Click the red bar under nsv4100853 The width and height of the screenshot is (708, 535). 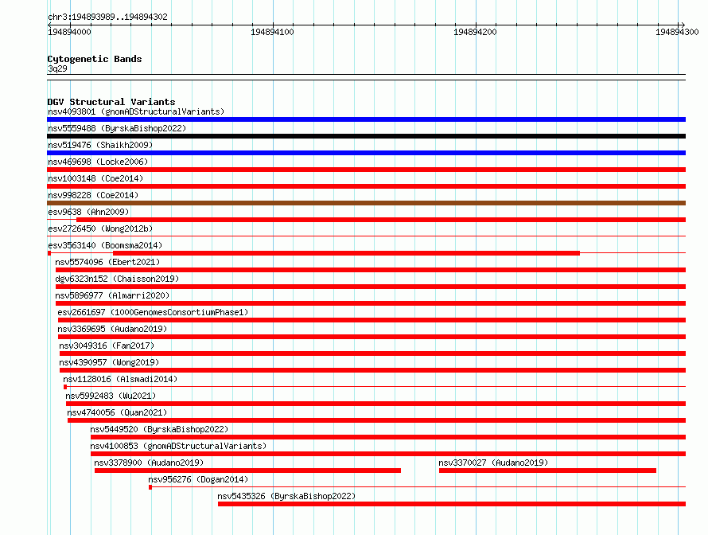pos(388,454)
